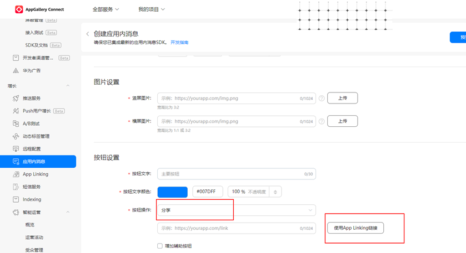Click the help icon next to 竖屏图片 field
Screen dimensions: 466x253
coord(322,99)
